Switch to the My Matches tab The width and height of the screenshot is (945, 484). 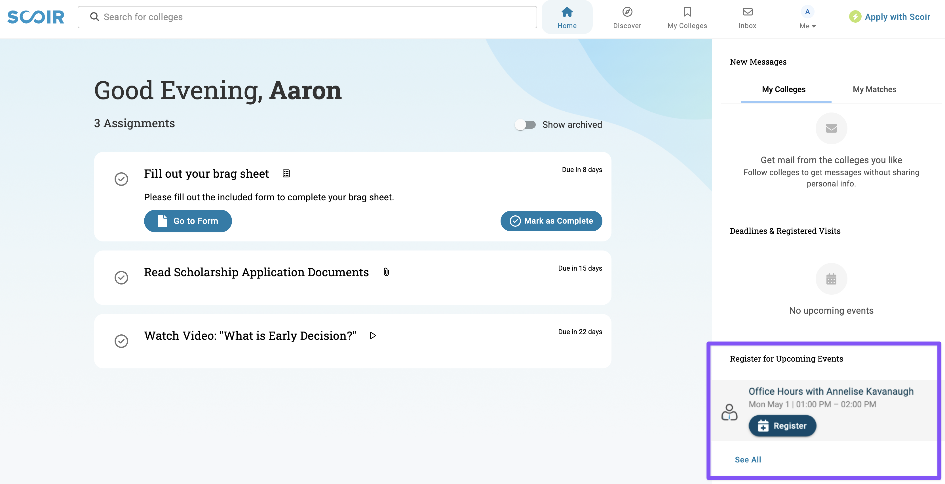(x=874, y=90)
